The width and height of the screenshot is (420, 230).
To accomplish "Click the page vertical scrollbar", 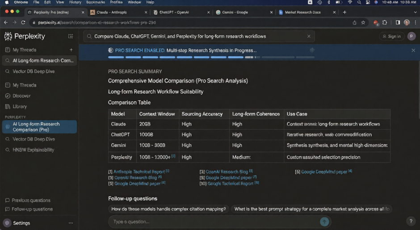I will tap(419, 90).
